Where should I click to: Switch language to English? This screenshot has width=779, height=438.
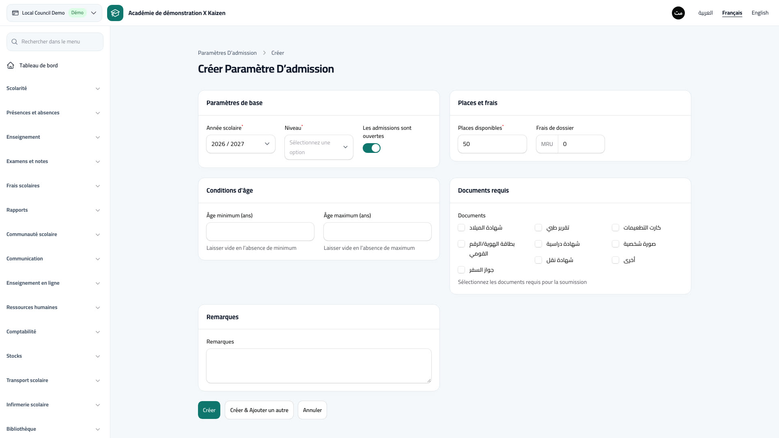tap(760, 13)
